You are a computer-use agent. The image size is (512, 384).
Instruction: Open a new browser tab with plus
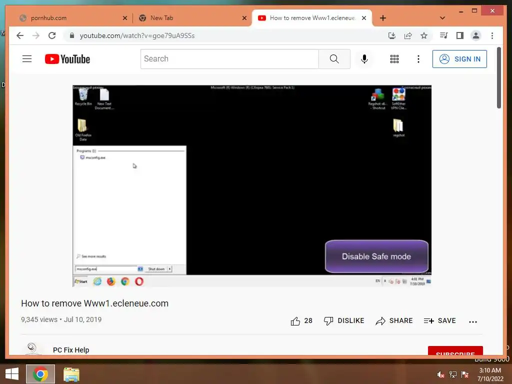coord(383,18)
